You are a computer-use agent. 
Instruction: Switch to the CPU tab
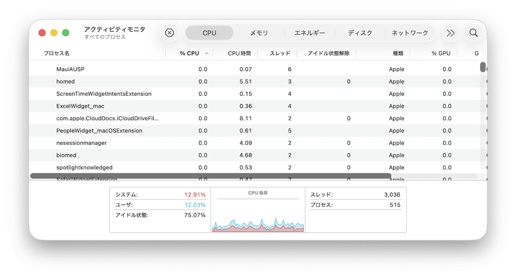(209, 33)
